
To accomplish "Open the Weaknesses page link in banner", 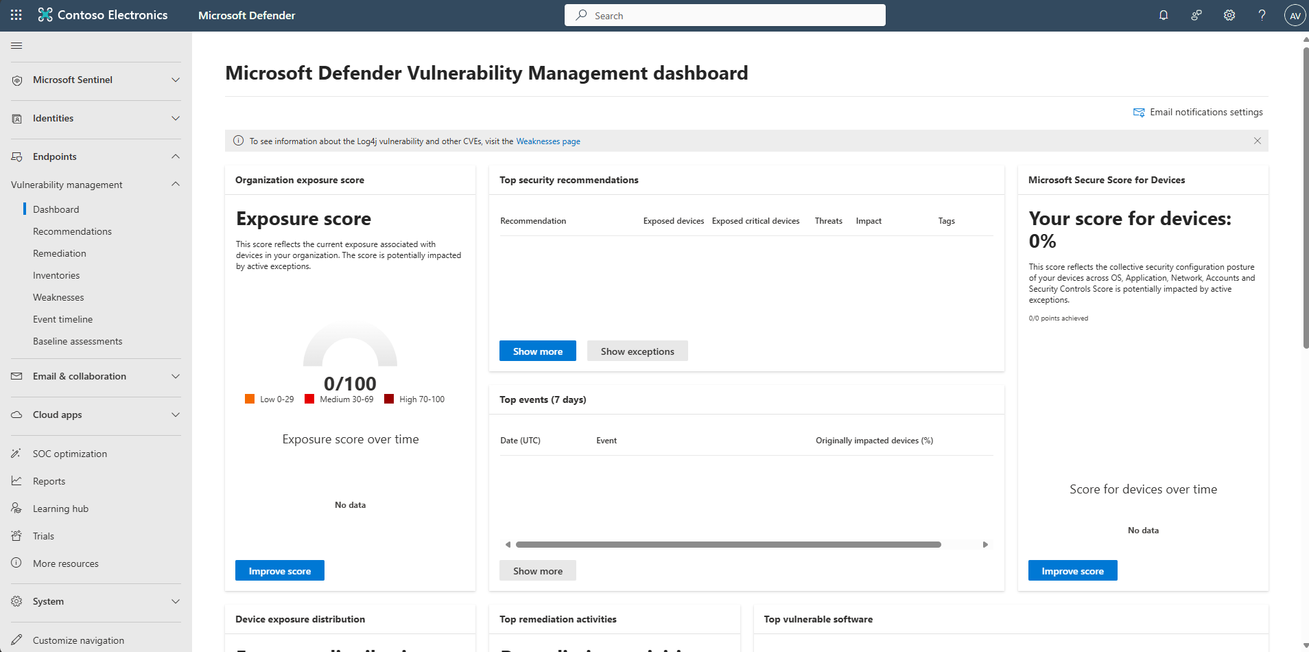I will [548, 141].
